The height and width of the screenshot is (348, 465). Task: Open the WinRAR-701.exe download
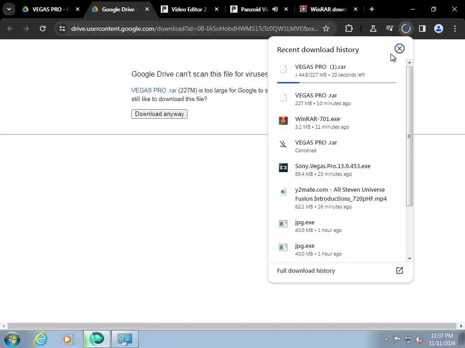(x=336, y=122)
